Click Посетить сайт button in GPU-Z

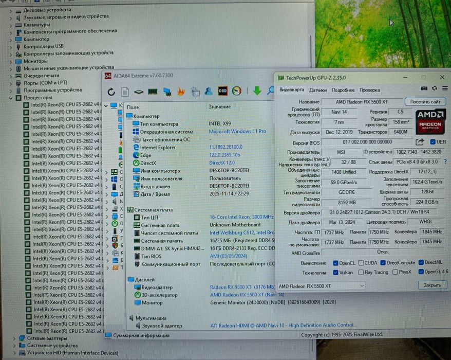click(x=425, y=102)
